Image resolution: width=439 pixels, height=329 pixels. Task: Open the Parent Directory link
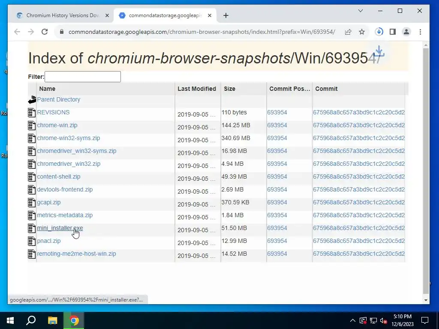tap(58, 99)
